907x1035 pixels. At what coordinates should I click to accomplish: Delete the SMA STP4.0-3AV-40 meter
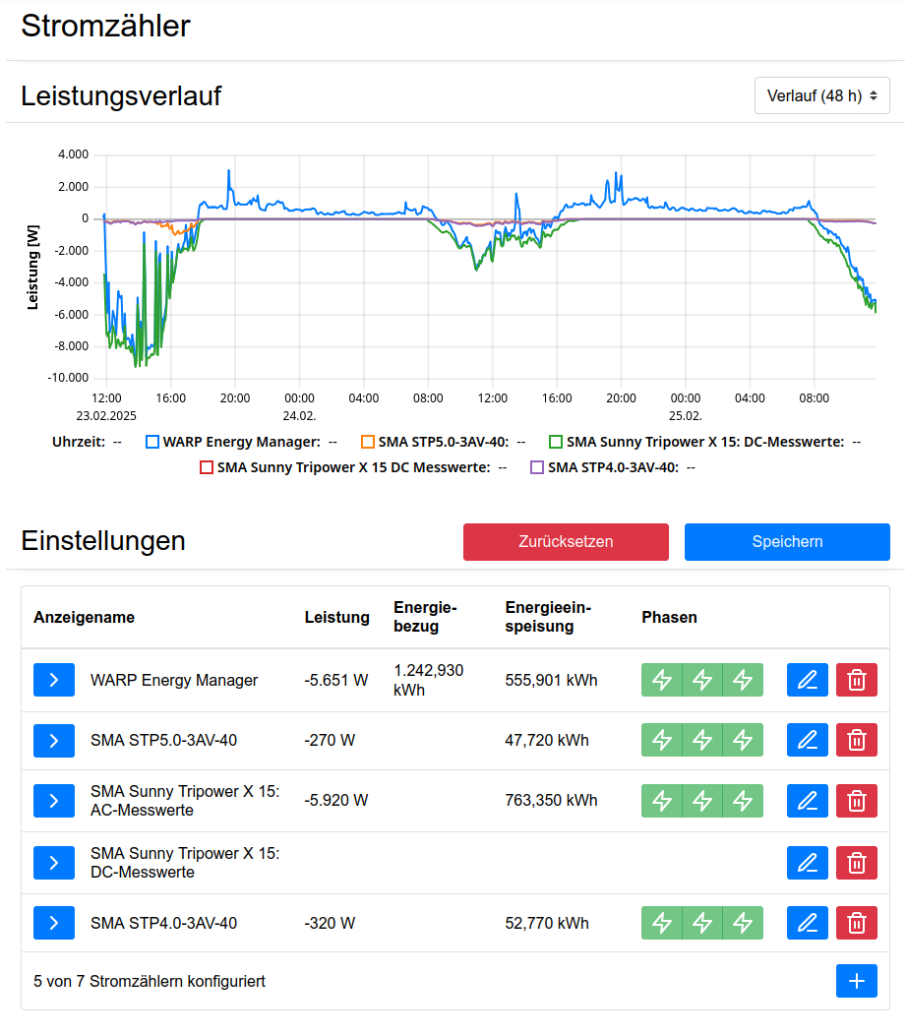856,923
